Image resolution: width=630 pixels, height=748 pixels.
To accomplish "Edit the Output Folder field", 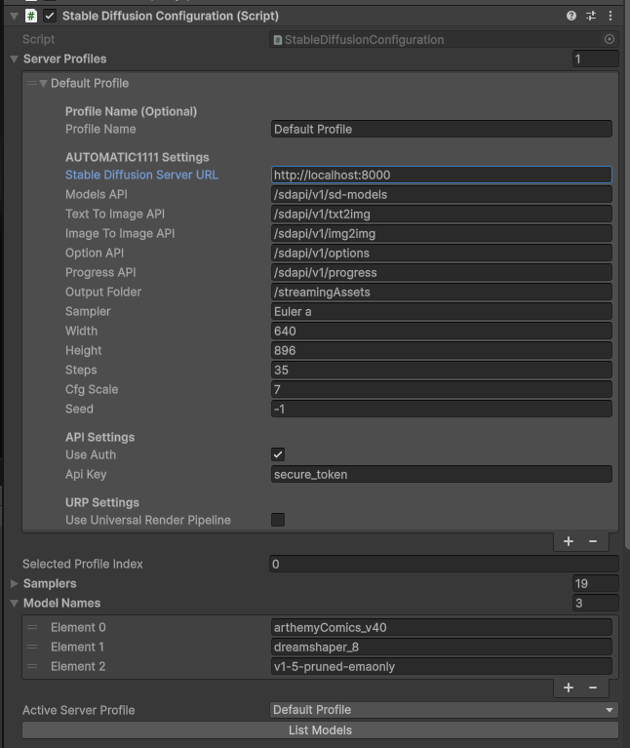I will pyautogui.click(x=442, y=292).
